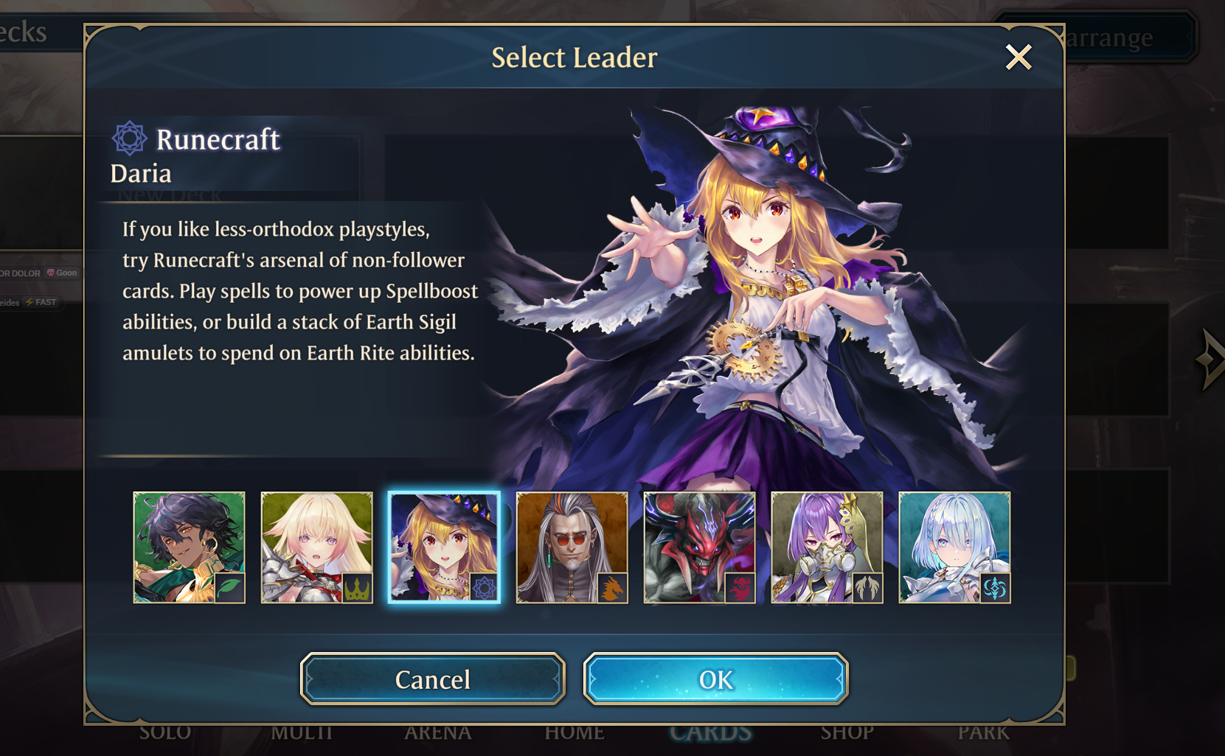
Task: Click the Runecraft emblem on Daria's portrait
Action: point(485,588)
